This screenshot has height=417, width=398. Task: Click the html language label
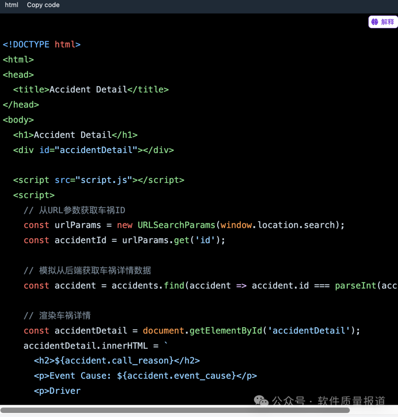[x=11, y=5]
